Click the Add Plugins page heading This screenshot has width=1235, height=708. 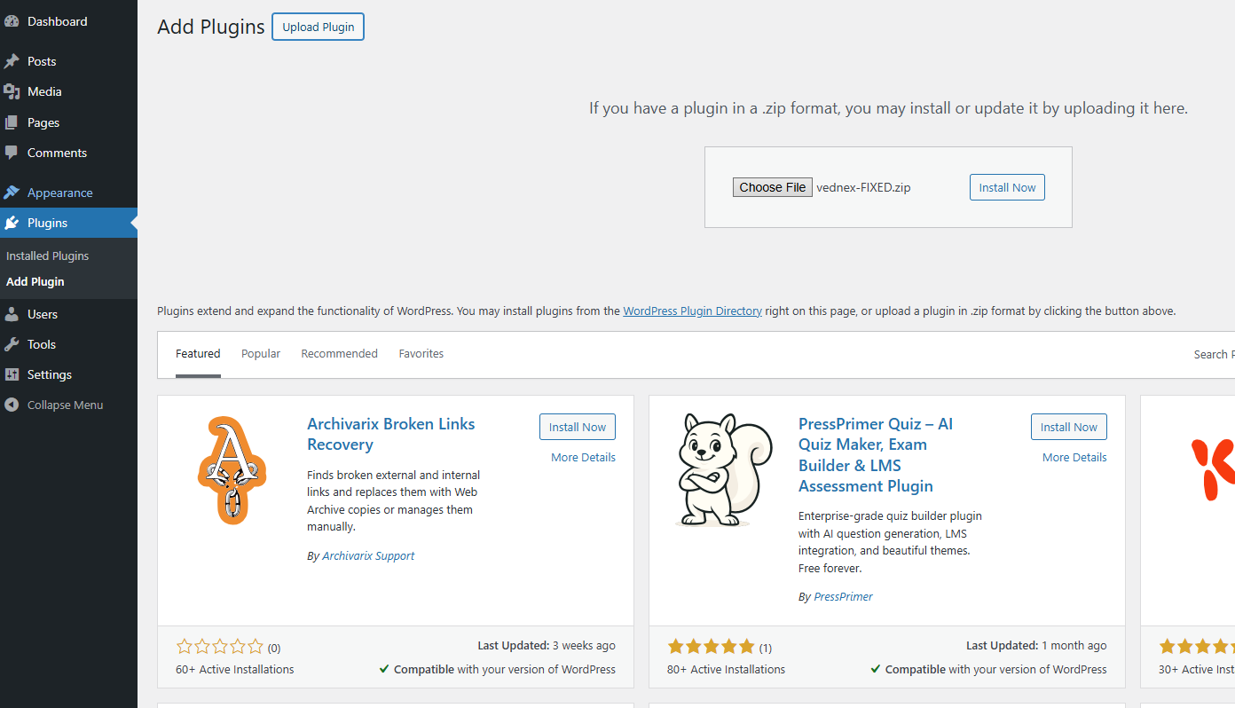211,27
